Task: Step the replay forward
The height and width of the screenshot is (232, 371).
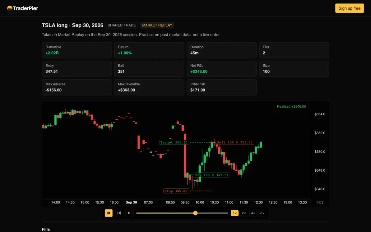Action: pos(130,213)
